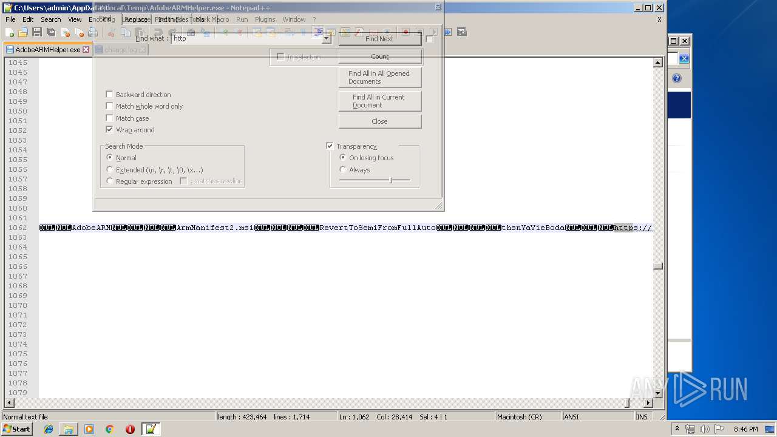Select Always transparency option
The height and width of the screenshot is (437, 777).
[x=343, y=170]
